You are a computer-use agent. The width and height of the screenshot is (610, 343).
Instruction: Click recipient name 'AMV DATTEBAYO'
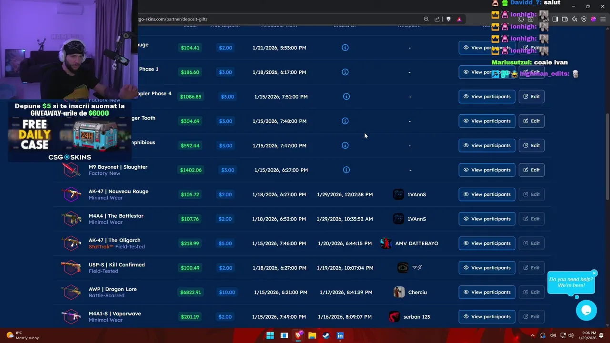(x=417, y=243)
